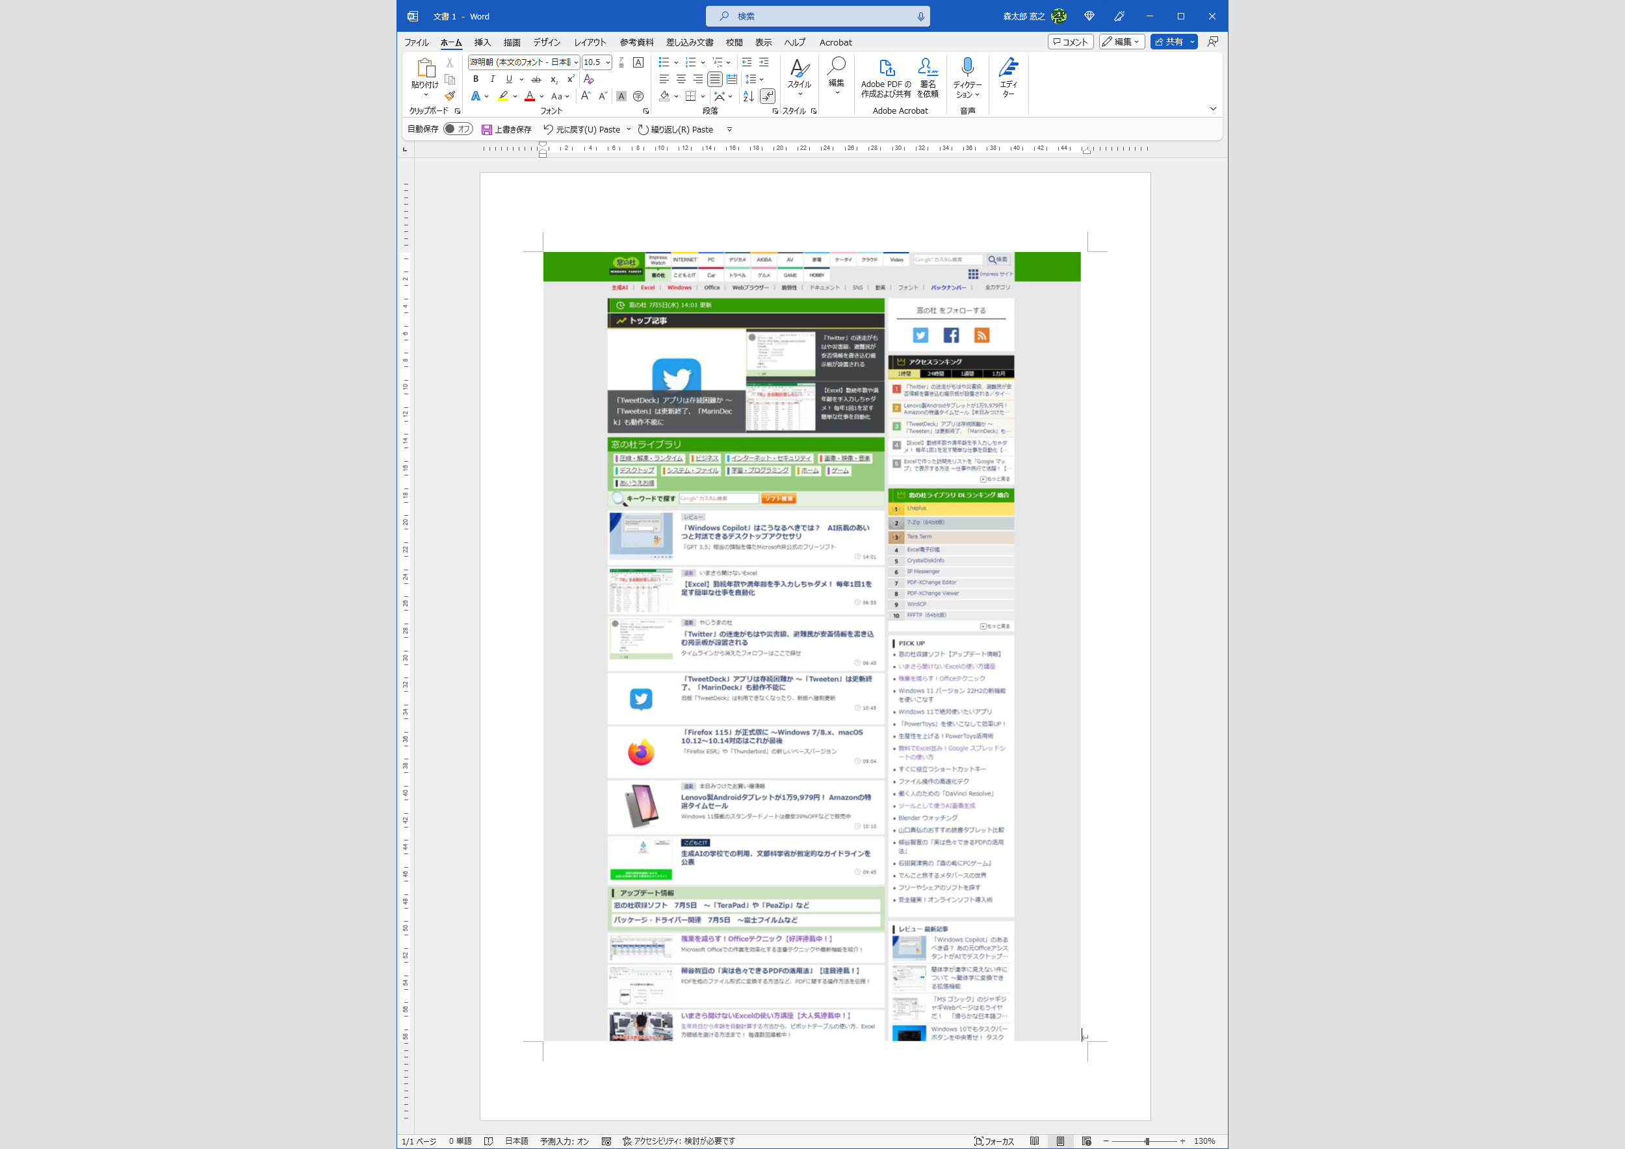Open the Editor pen icon

(x=1008, y=68)
